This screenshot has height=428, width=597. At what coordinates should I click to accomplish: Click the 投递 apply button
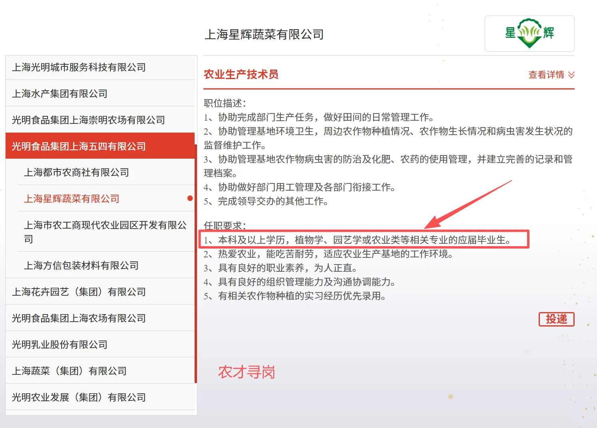(556, 319)
